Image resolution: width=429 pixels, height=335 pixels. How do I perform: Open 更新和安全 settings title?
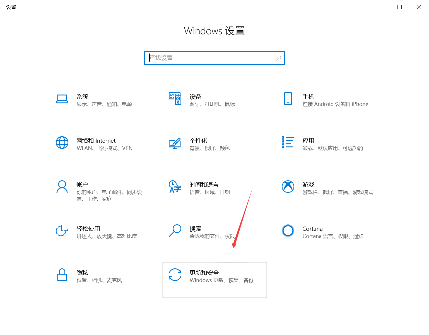pyautogui.click(x=204, y=273)
